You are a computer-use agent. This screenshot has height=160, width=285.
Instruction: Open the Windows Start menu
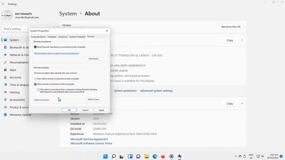pos(106,156)
